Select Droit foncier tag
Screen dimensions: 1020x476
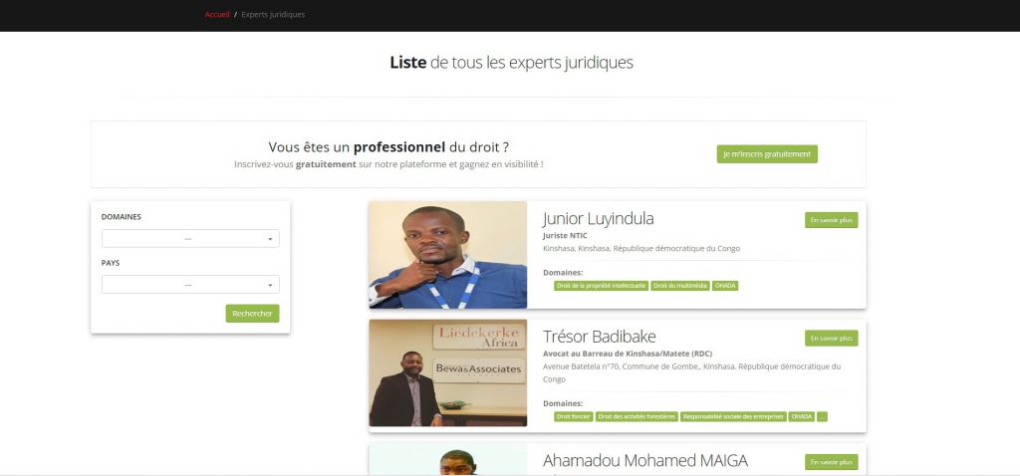[573, 417]
